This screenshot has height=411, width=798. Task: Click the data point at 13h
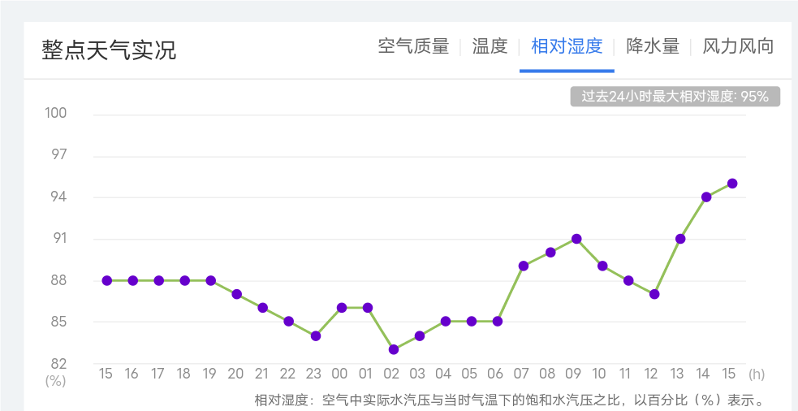coord(680,239)
